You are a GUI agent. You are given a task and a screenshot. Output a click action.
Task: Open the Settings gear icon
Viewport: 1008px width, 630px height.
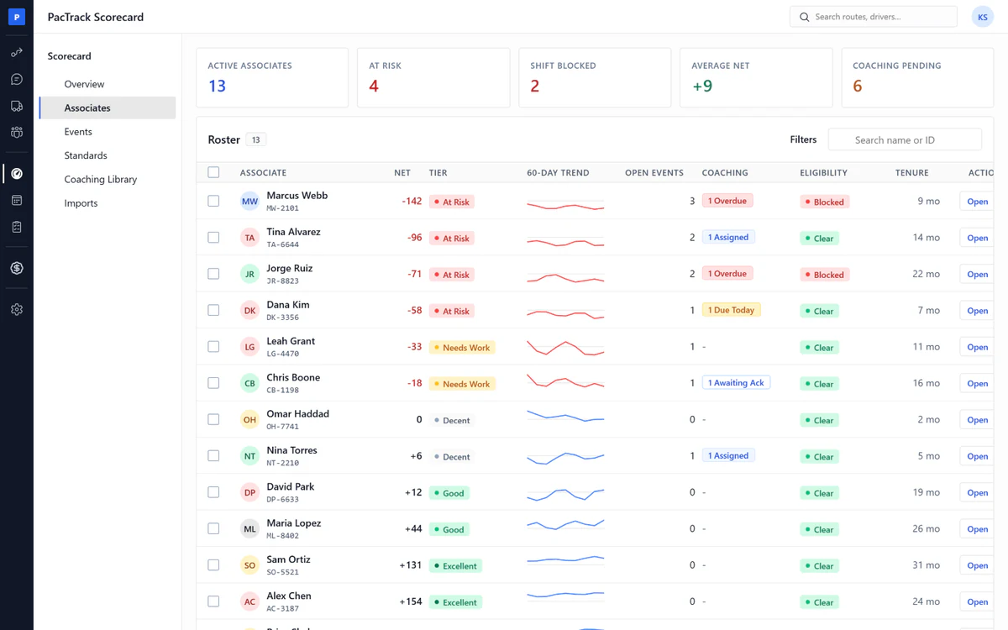tap(17, 310)
